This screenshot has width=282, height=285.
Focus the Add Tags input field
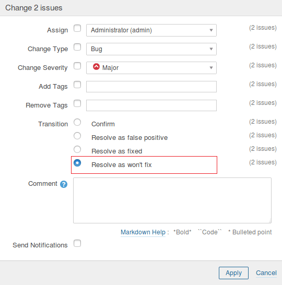(x=151, y=87)
